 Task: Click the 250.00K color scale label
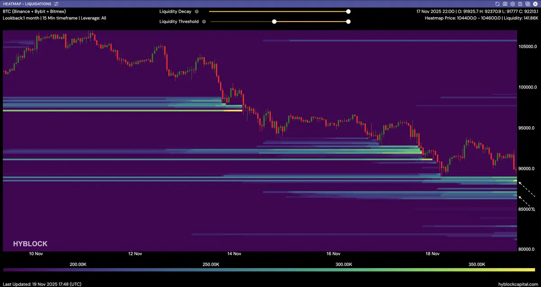211,264
